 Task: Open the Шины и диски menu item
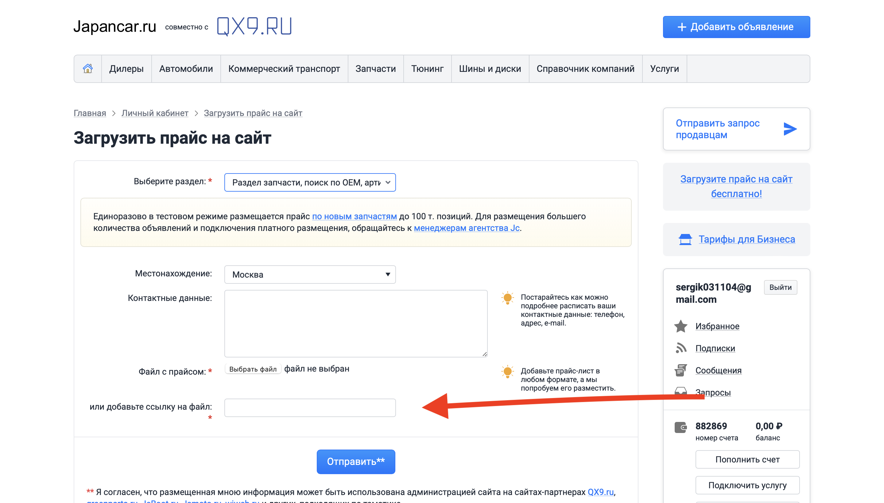(x=490, y=69)
